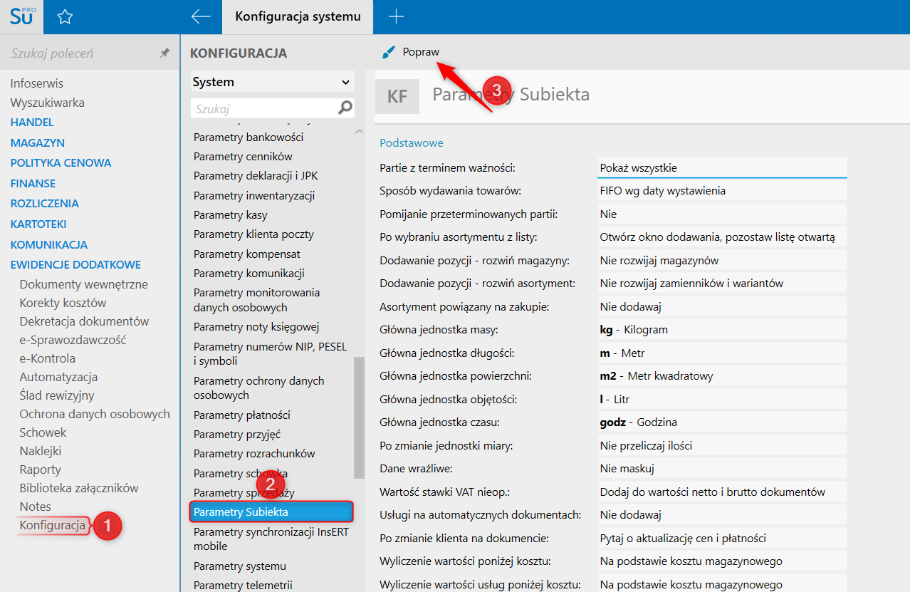
Task: Click the FIFO wg daty wystawienia value
Action: (x=722, y=191)
